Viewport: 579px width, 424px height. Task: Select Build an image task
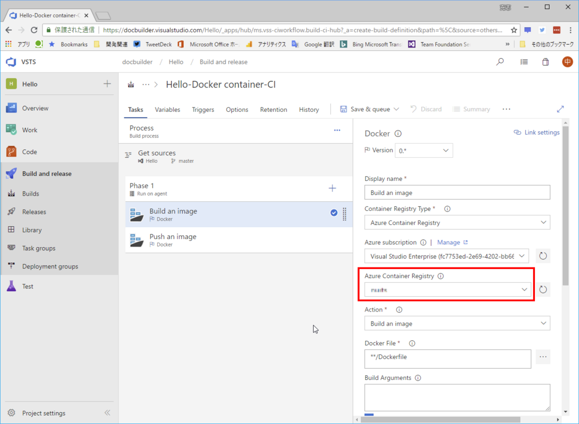[238, 214]
